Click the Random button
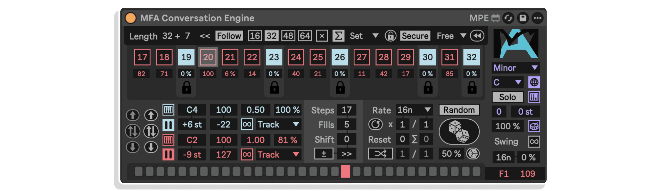The width and height of the screenshot is (667, 191). pyautogui.click(x=459, y=110)
